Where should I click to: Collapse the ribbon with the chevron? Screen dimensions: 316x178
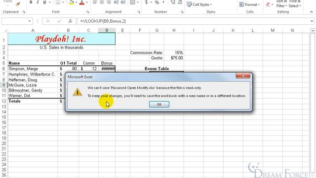[x=312, y=12]
